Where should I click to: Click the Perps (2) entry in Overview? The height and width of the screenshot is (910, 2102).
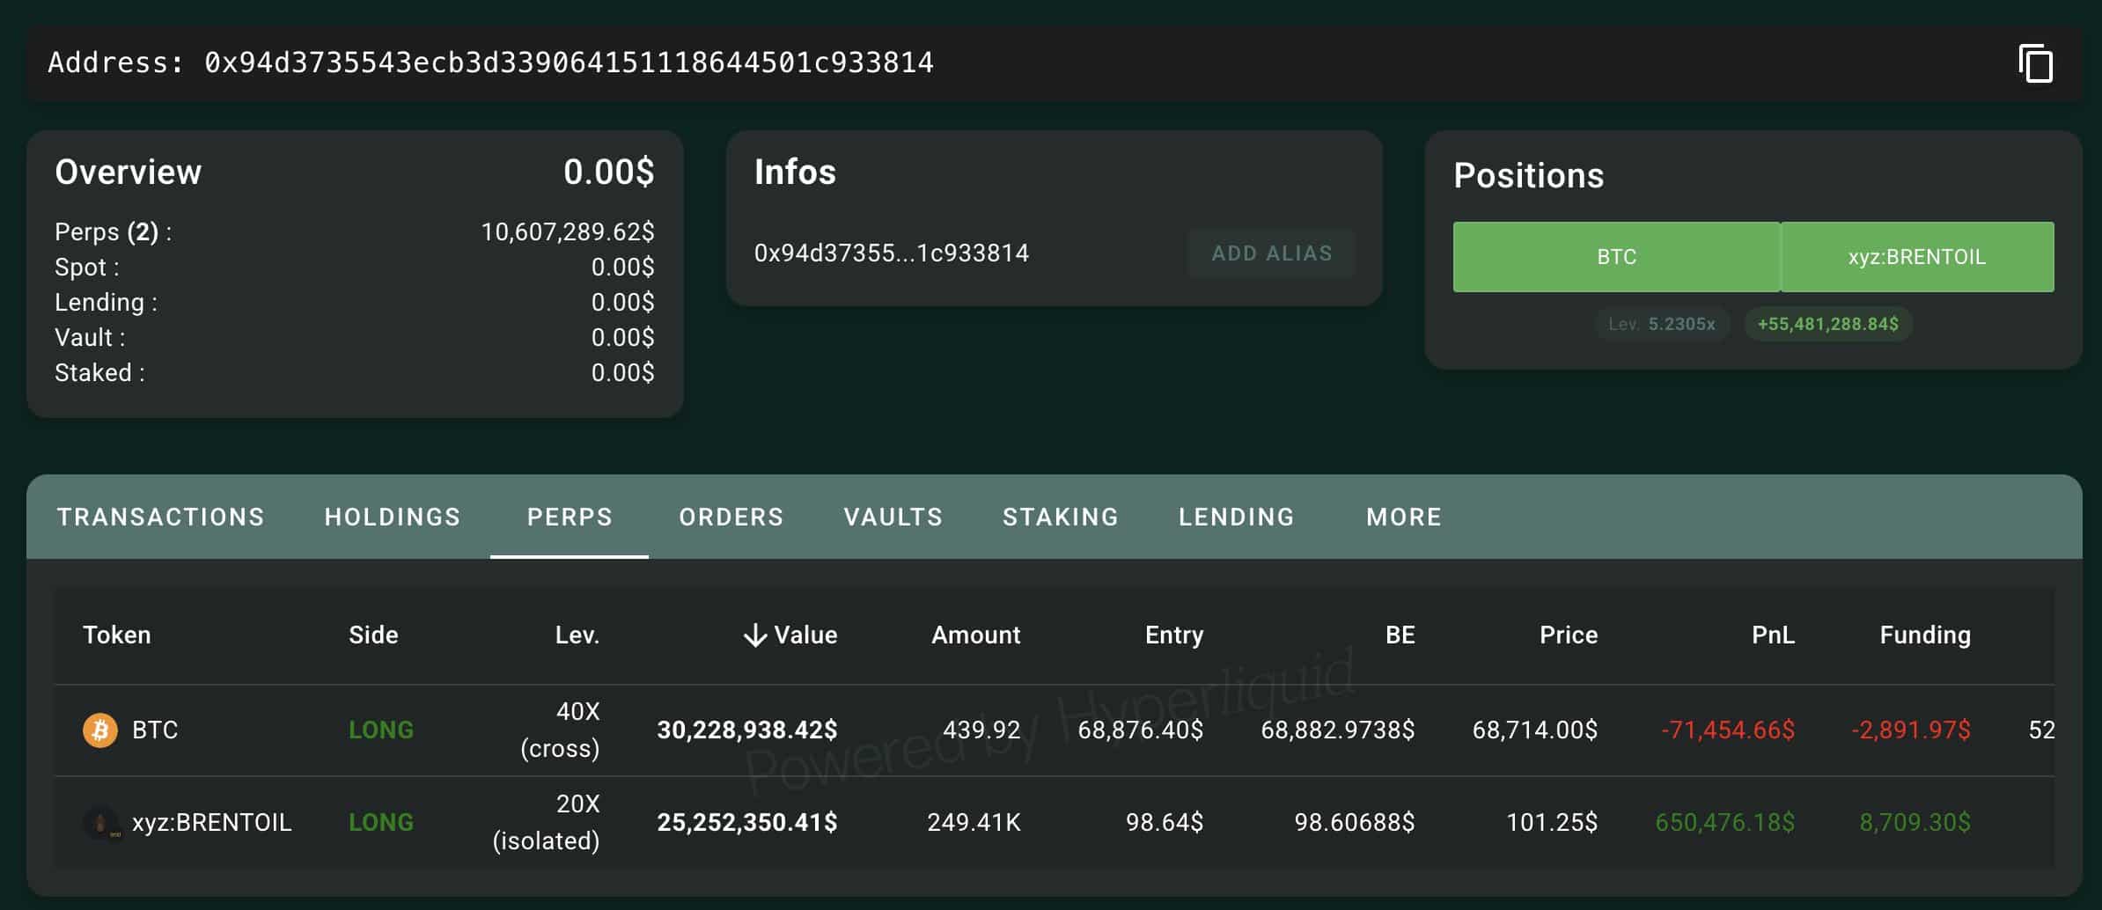(x=112, y=231)
